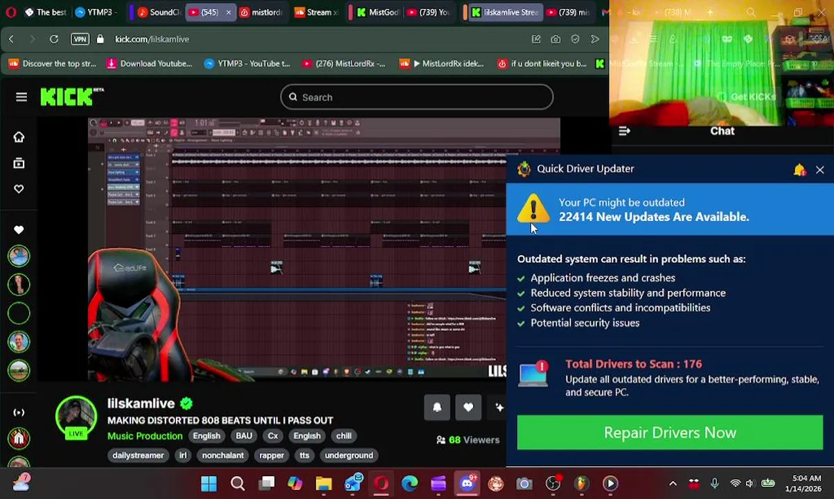Open the Kick hamburger menu
834x499 pixels.
(21, 97)
